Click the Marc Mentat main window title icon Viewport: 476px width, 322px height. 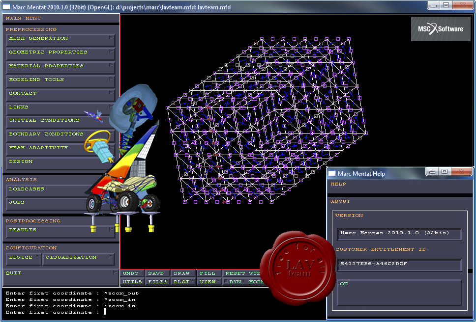pyautogui.click(x=6, y=7)
